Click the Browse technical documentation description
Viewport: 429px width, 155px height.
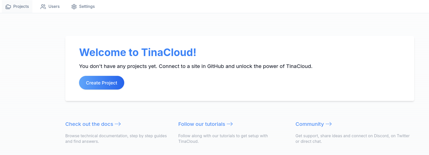coord(116,139)
